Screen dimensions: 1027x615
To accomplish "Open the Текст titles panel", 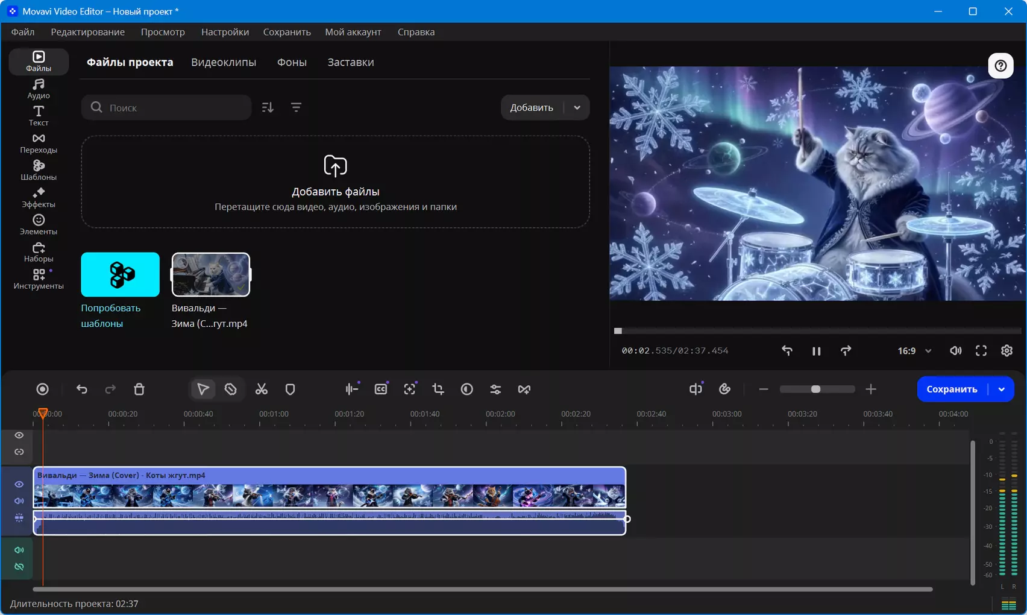I will click(39, 116).
